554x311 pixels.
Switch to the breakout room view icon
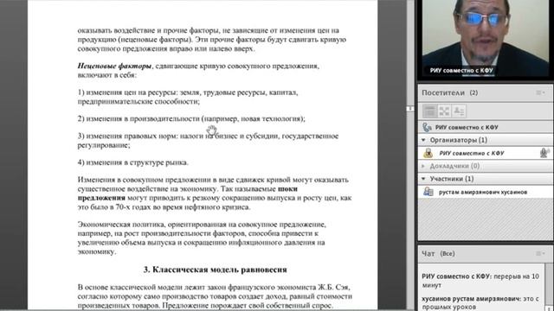pyautogui.click(x=444, y=111)
